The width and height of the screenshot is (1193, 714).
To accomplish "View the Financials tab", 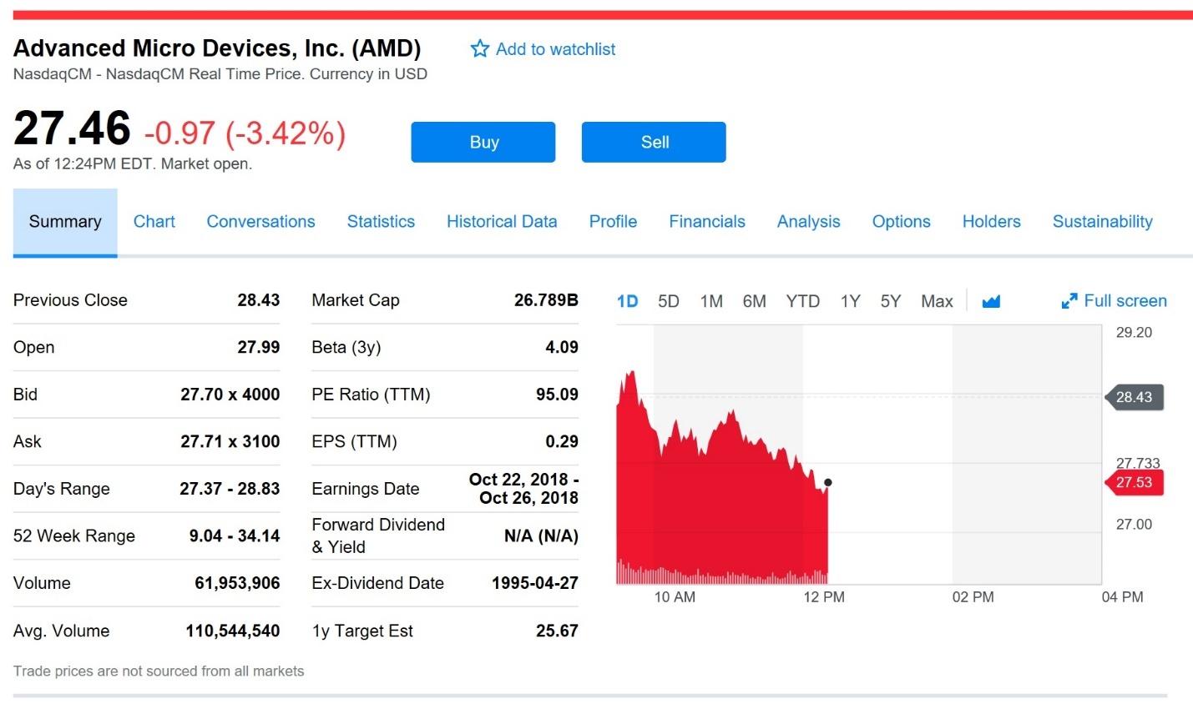I will 707,222.
